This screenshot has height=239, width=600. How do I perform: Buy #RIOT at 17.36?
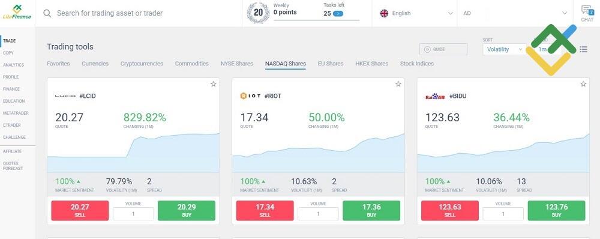coord(371,211)
